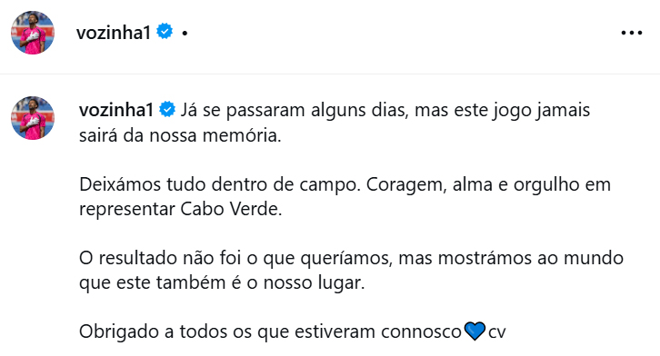Open vozinha1 username link in header

(114, 33)
